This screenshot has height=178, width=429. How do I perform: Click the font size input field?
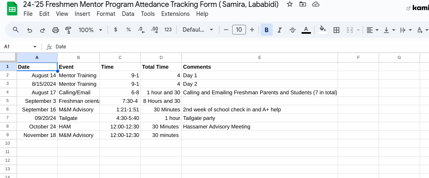coord(239,30)
